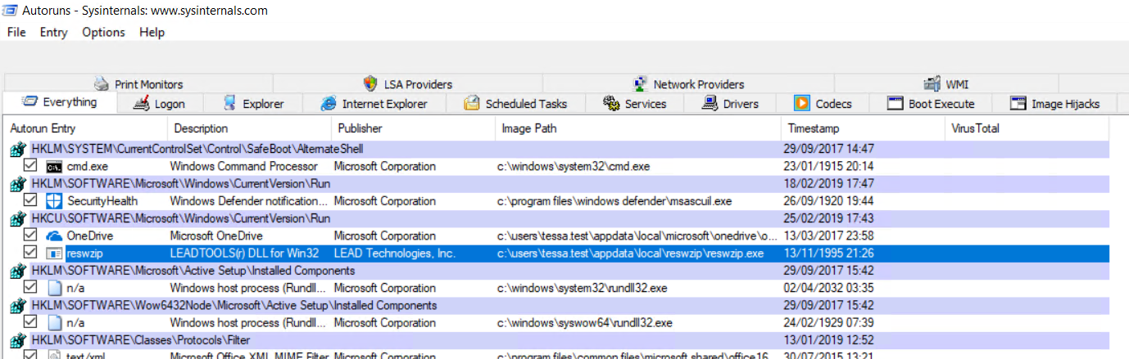Click the registry icon beside SafeBoot\AlternateShell key
The width and height of the screenshot is (1129, 359).
[x=17, y=149]
